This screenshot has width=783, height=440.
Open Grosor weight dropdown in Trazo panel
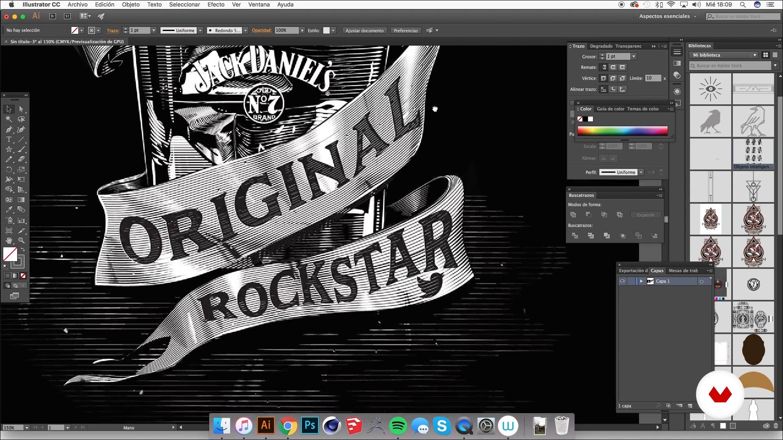click(x=633, y=57)
